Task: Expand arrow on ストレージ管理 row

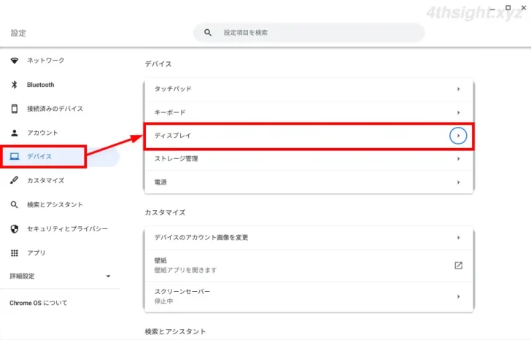Action: pos(458,159)
